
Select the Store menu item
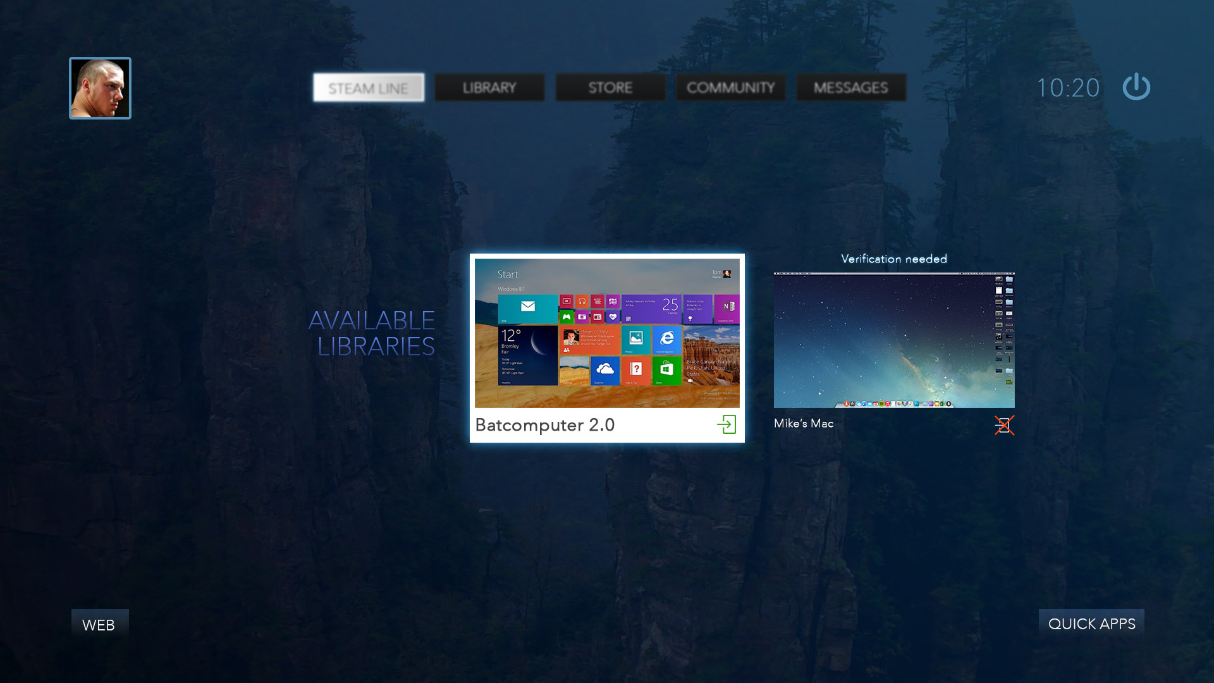pos(609,87)
